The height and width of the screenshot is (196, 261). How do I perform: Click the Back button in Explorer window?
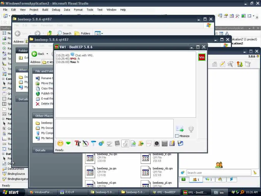click(38, 54)
